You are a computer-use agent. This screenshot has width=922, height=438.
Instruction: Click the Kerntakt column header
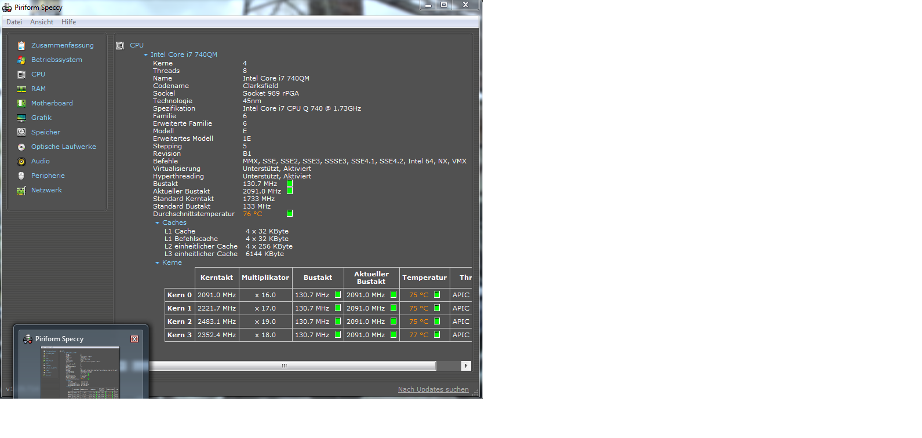pos(217,278)
